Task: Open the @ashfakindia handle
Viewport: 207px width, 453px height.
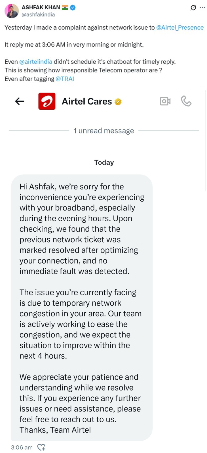Action: [38, 14]
